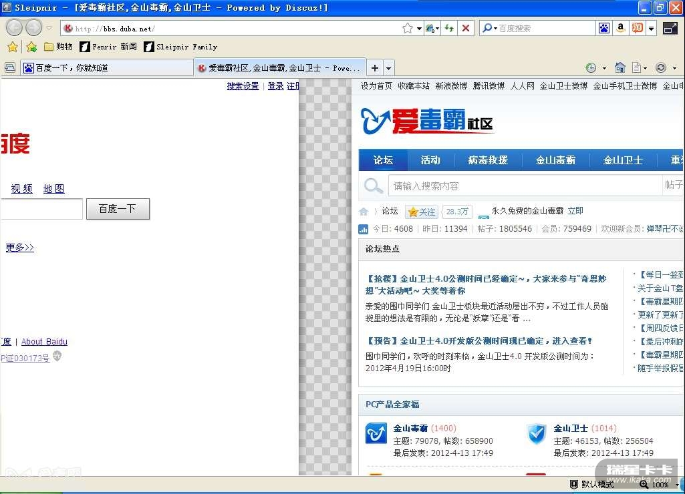
Task: Select the 活动 navigation tab
Action: point(431,160)
